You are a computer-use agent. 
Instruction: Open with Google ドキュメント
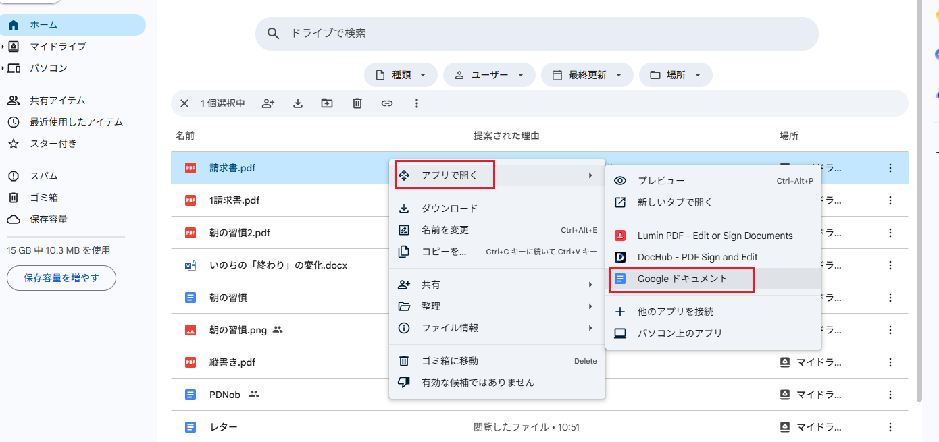pos(713,279)
